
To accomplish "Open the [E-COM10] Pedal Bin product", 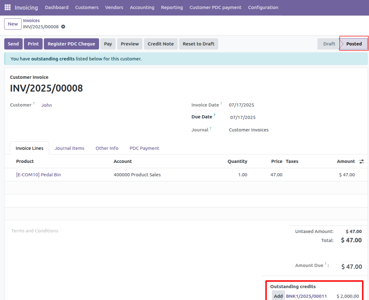I will [x=39, y=175].
